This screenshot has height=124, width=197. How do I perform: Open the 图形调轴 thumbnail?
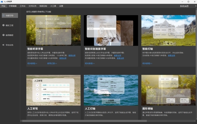[x=168, y=90]
